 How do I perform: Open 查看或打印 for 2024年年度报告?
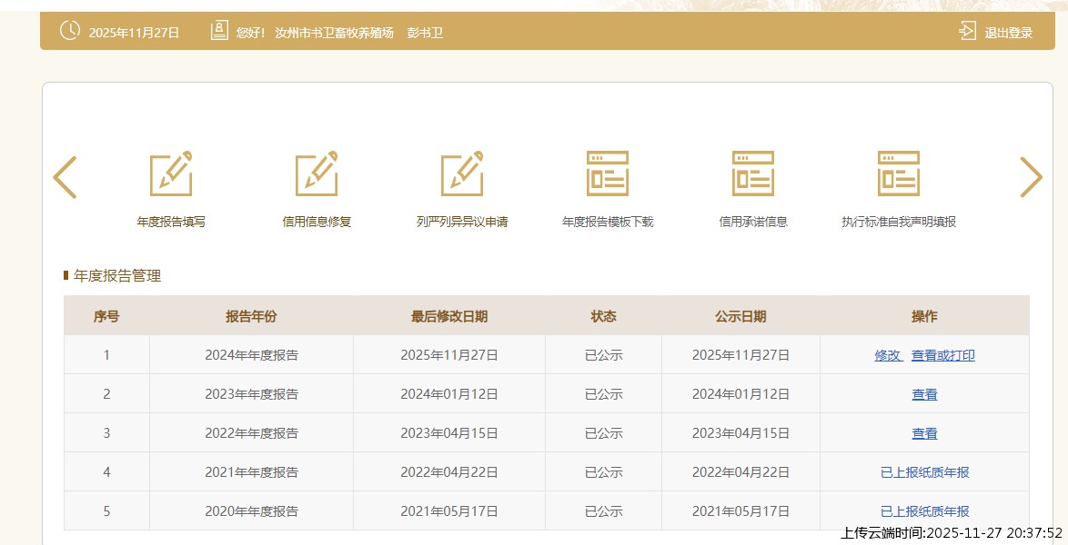(x=943, y=355)
